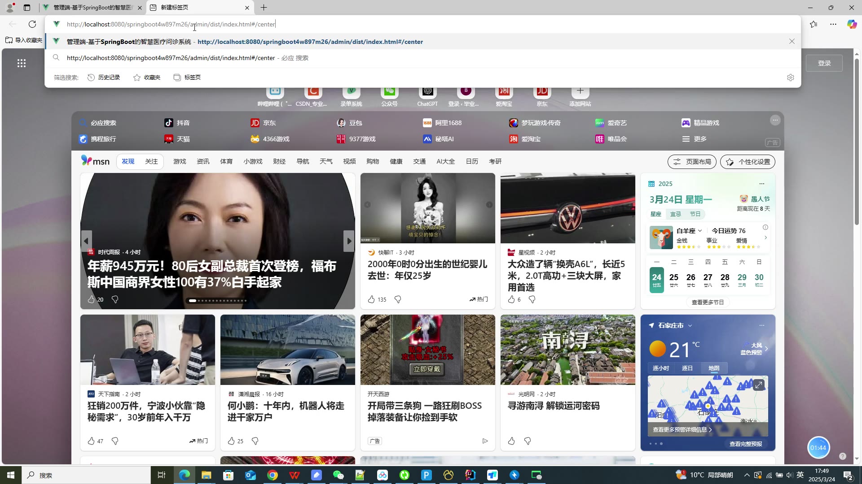Viewport: 862px width, 484px height.
Task: Click the 登录 button
Action: pos(824,63)
